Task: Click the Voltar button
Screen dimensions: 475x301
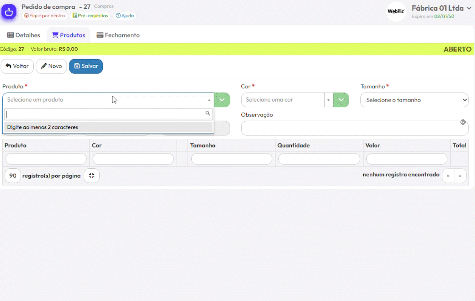Action: click(17, 66)
